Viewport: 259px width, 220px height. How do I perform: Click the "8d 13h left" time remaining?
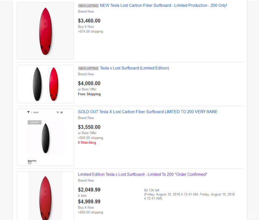154,189
